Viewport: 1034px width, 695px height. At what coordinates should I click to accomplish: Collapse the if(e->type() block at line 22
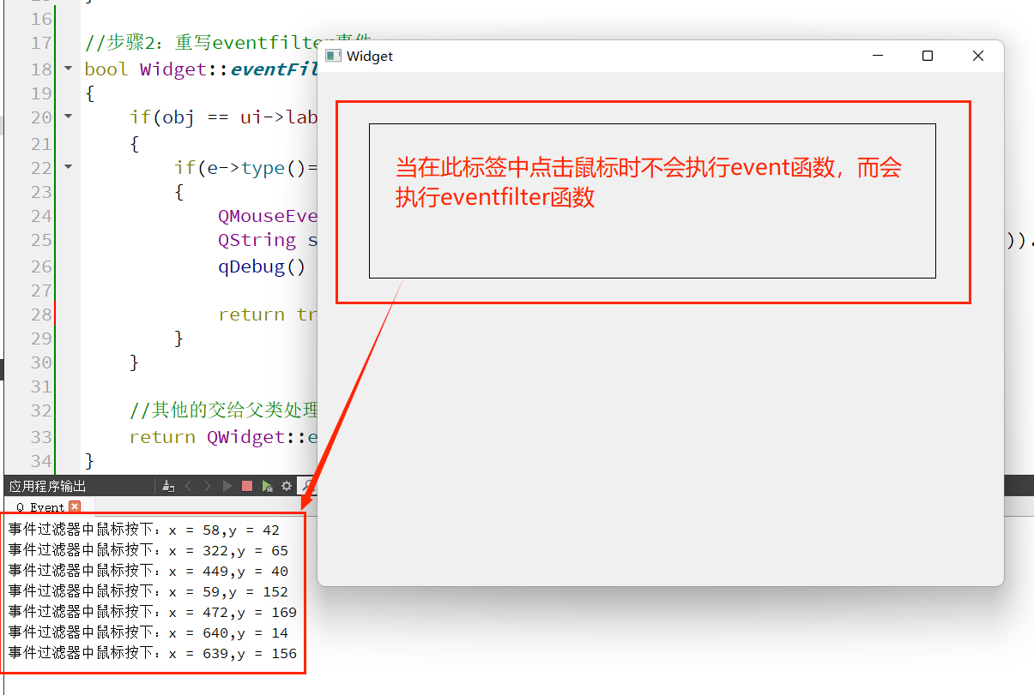point(68,167)
